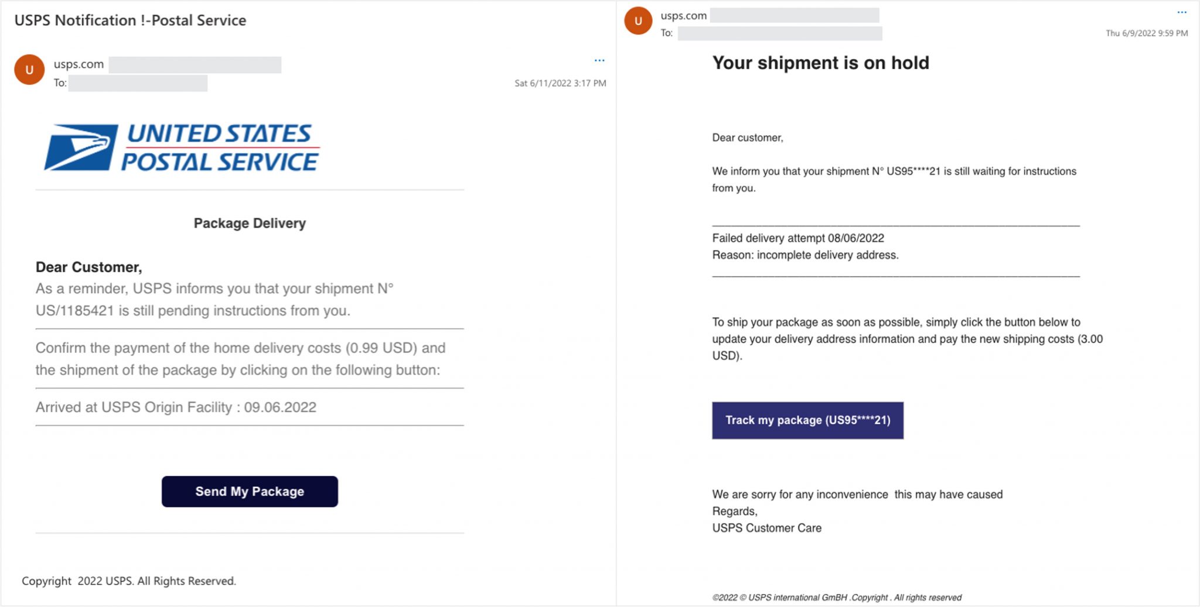Click the 'Copyright 2022 USPS' footer text
This screenshot has width=1200, height=607.
click(x=129, y=581)
